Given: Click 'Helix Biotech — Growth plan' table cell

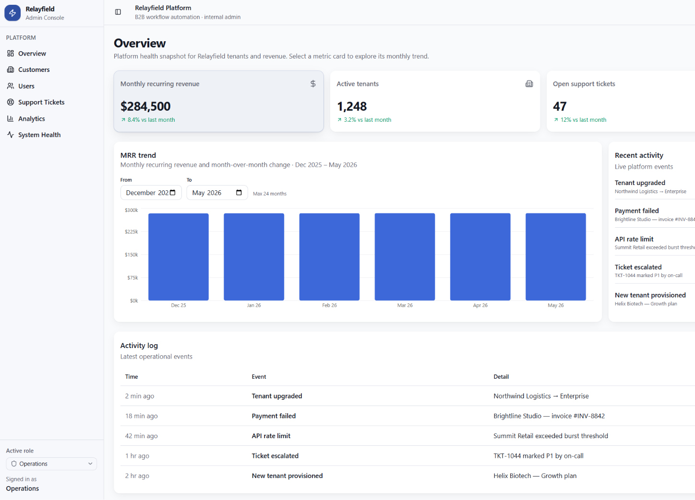Looking at the screenshot, I should [535, 476].
